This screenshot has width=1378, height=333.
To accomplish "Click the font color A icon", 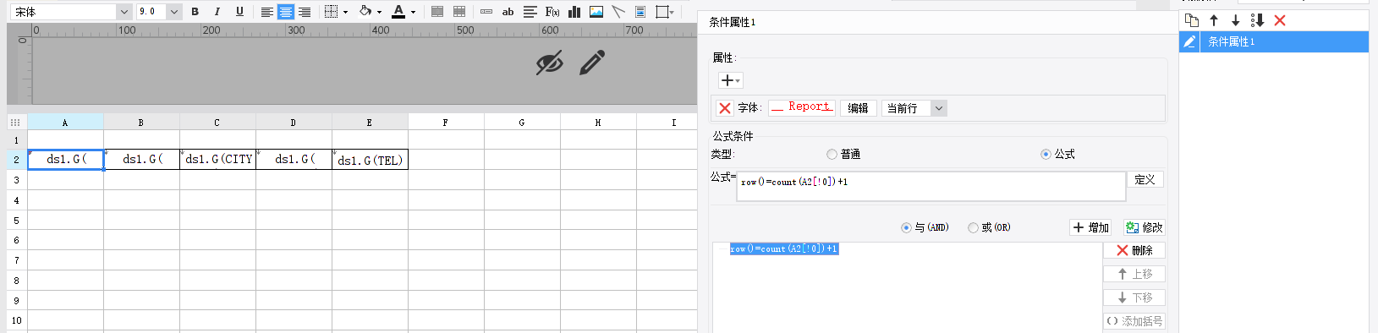I will pos(398,12).
